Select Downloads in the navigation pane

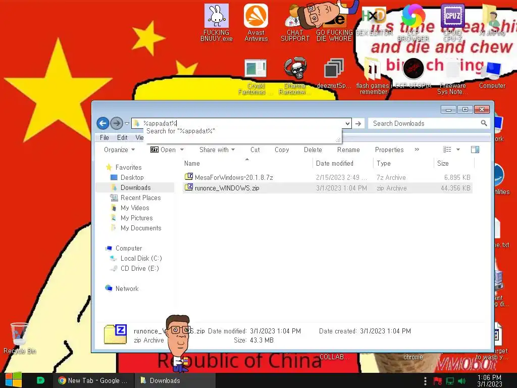(135, 188)
